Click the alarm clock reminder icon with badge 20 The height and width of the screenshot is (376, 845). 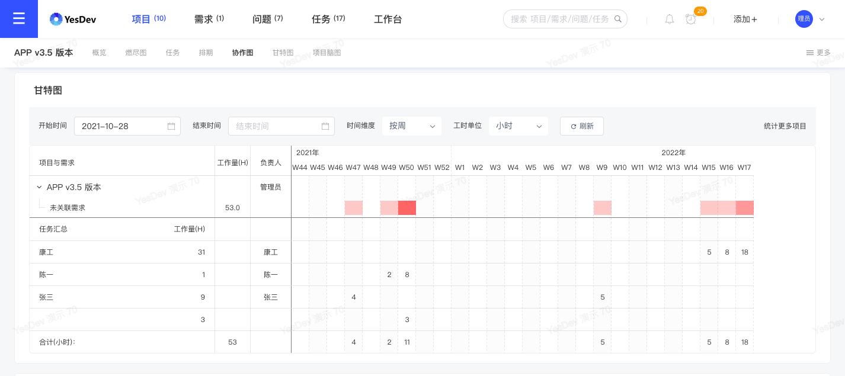tap(691, 19)
